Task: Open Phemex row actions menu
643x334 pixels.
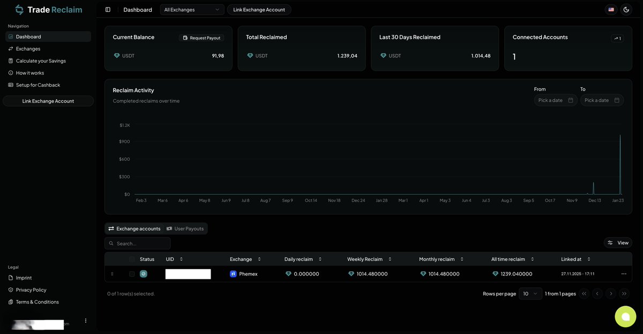Action: click(624, 274)
